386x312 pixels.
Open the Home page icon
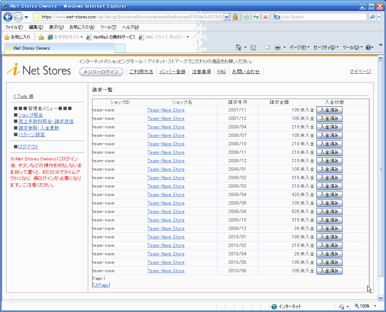(x=239, y=47)
